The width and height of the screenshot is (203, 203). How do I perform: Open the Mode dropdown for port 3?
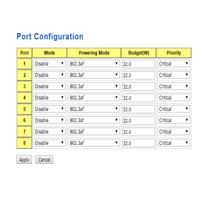coord(49,86)
